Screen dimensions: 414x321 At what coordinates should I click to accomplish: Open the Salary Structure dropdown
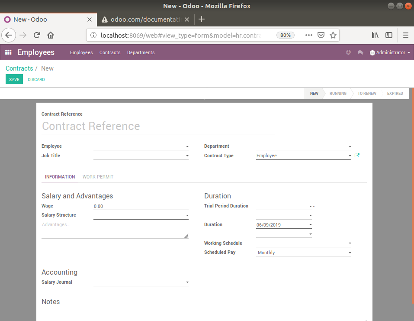click(x=141, y=215)
